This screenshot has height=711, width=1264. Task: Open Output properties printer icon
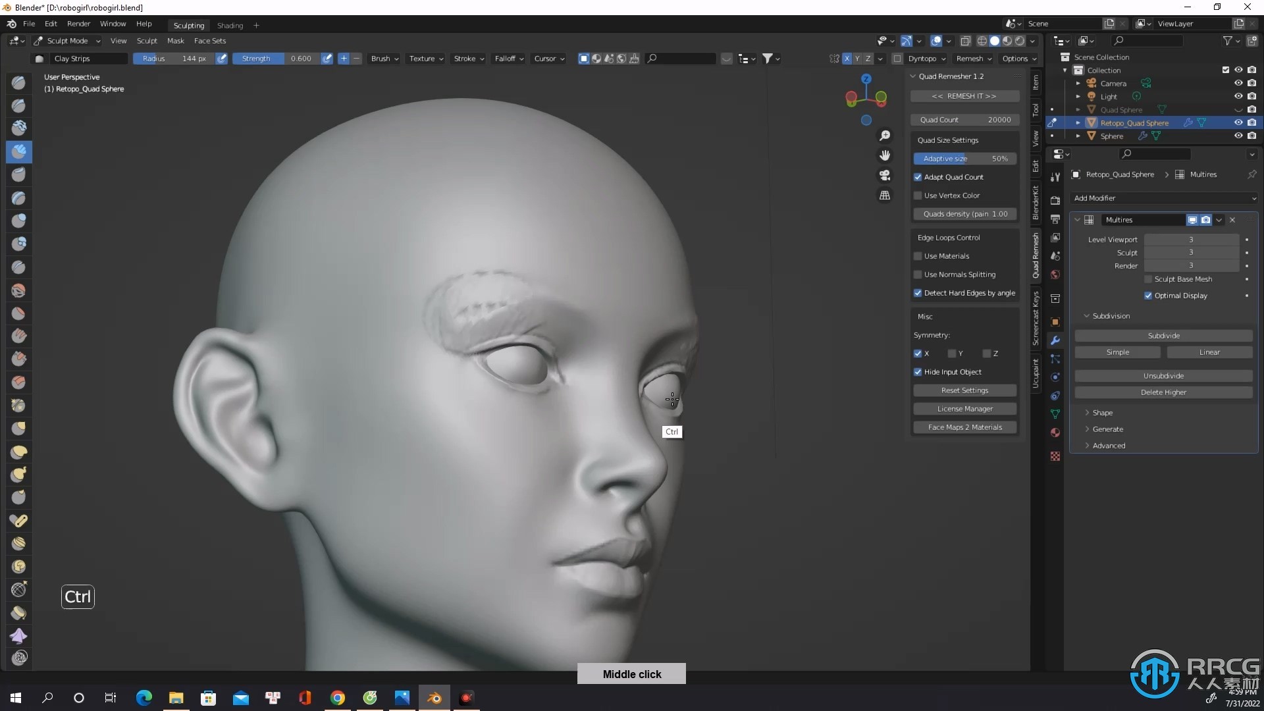1055,219
